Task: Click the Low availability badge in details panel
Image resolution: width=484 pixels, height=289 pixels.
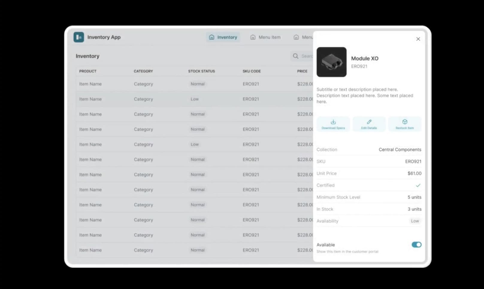Action: [415, 221]
